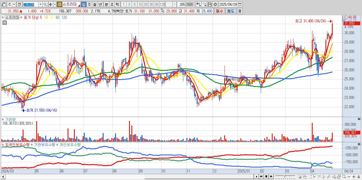Screen dimensions: 362x180
Task: Click the small icon beside 외국인보유수량 label
Action: (3, 145)
